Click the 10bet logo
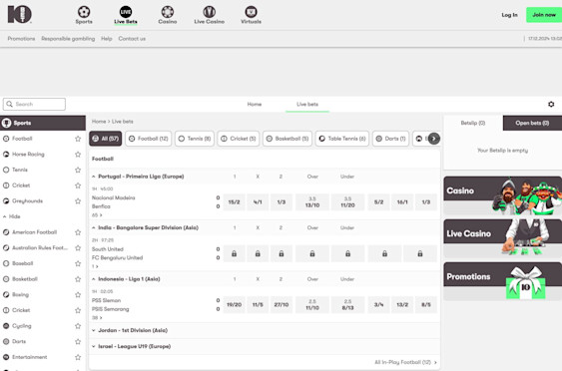This screenshot has height=371, width=562. click(20, 14)
